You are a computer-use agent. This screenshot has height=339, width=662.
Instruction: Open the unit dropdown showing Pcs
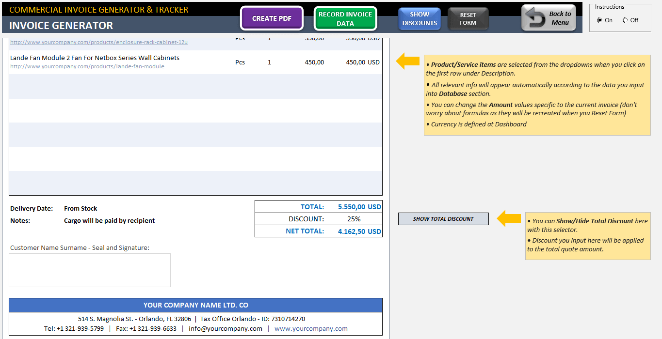coord(240,62)
